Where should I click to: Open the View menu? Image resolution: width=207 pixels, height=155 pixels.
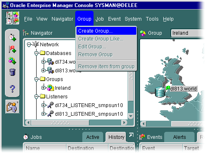[42, 19]
